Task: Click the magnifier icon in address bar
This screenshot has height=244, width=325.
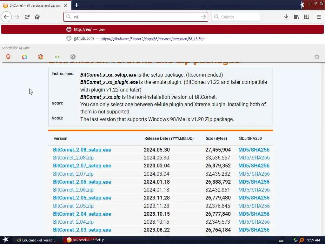Action: pos(69,17)
